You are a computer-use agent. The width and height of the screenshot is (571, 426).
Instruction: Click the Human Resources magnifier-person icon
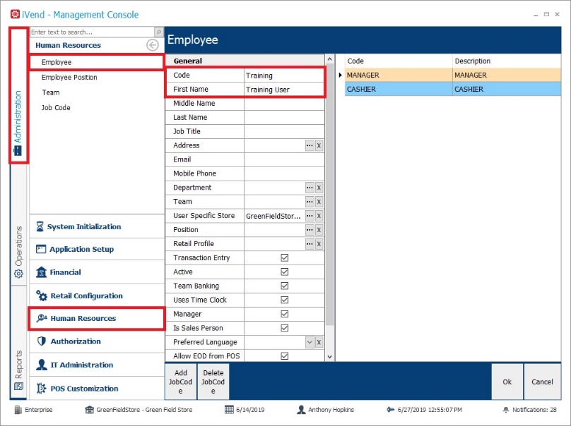(x=42, y=318)
